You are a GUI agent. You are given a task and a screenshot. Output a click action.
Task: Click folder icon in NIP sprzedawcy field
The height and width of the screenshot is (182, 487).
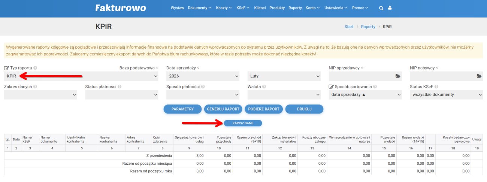click(x=398, y=76)
